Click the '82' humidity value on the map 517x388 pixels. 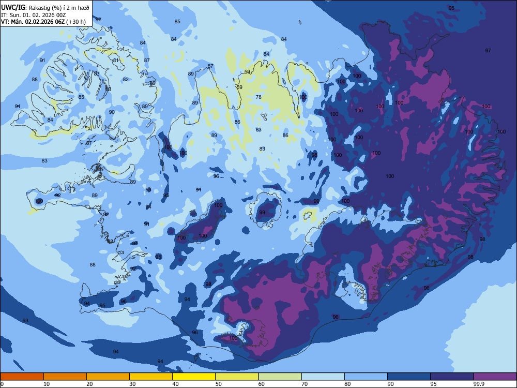126,80
